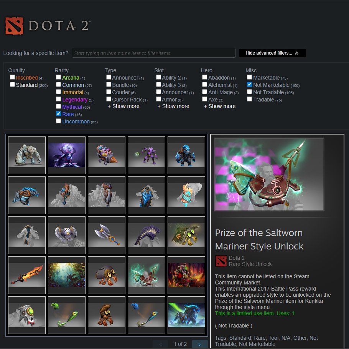Expand Show more under Slot

[173, 106]
